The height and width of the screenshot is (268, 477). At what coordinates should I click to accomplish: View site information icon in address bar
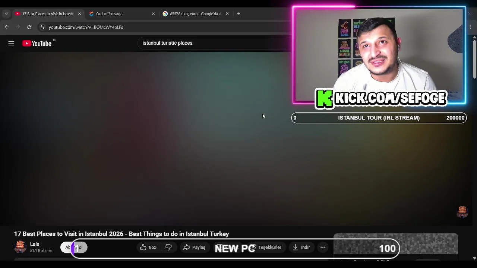pos(42,27)
